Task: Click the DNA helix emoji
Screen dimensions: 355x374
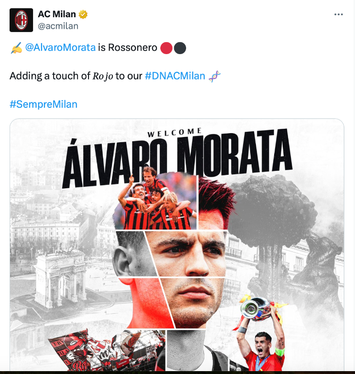Action: [214, 76]
